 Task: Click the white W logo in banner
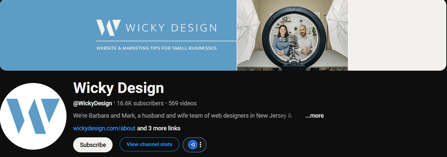click(x=108, y=28)
